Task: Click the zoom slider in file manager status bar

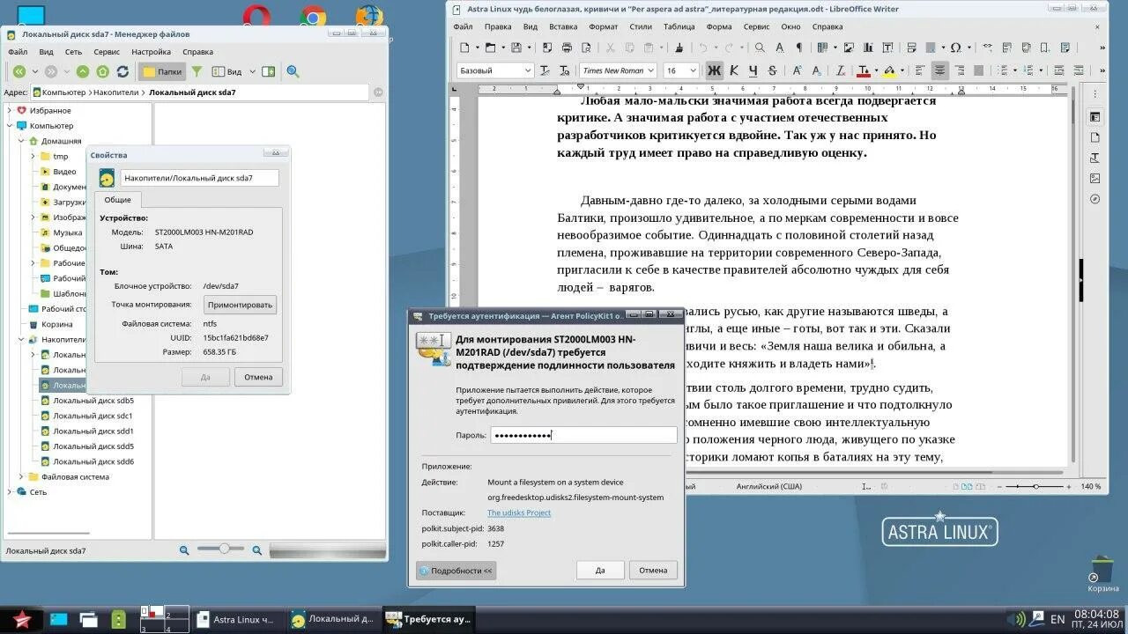Action: coord(220,549)
